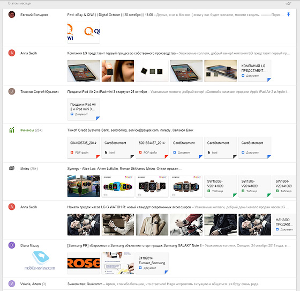Open the three chips photo attachment

coord(152,71)
